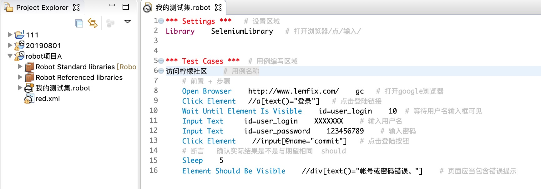Close the 我的测试集.robot editor tab
541x189 pixels.
(x=218, y=7)
